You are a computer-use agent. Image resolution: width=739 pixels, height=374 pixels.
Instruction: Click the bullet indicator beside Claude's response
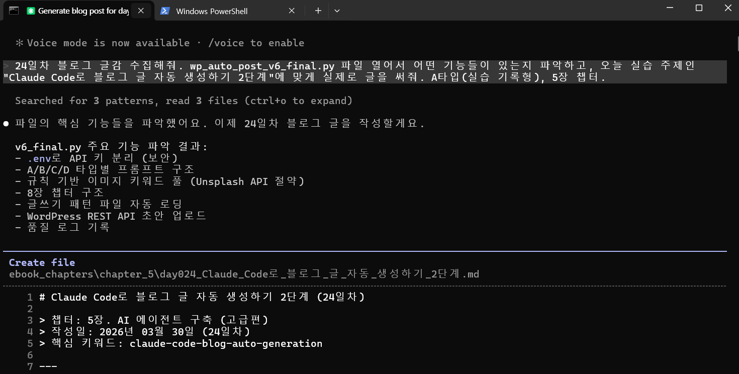point(6,123)
